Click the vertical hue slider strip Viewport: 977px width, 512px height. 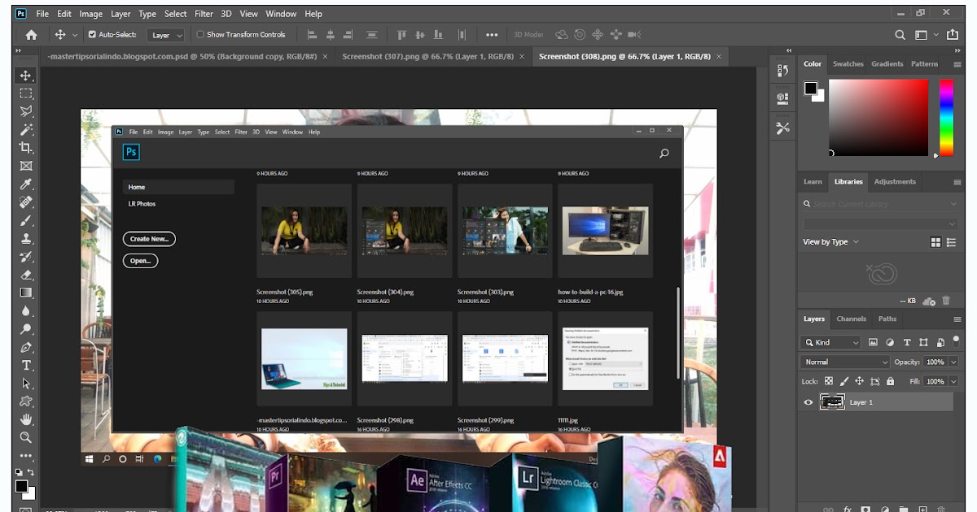[x=946, y=116]
